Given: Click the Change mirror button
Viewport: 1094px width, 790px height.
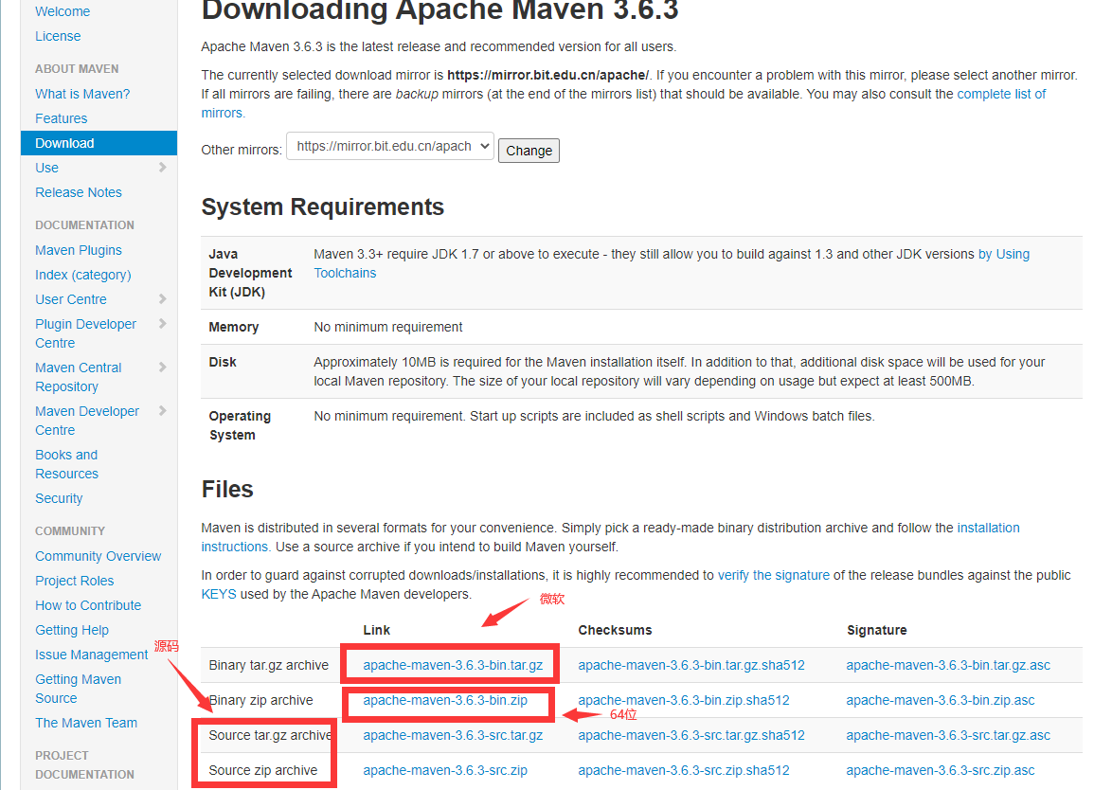Looking at the screenshot, I should (529, 151).
